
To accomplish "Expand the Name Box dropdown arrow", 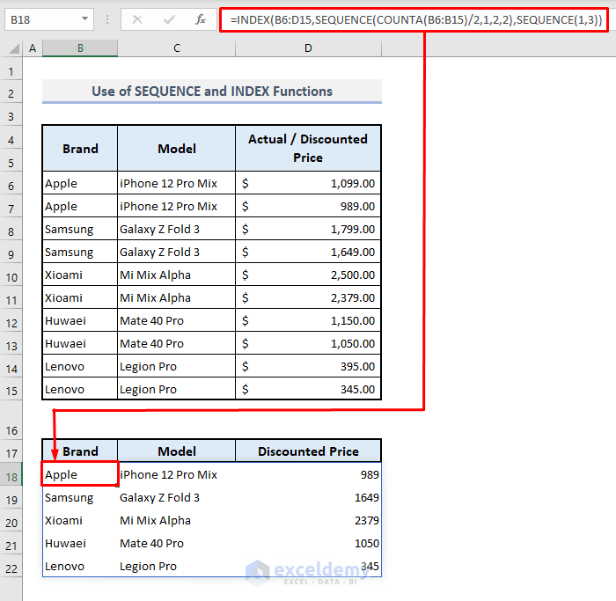I will tap(84, 18).
